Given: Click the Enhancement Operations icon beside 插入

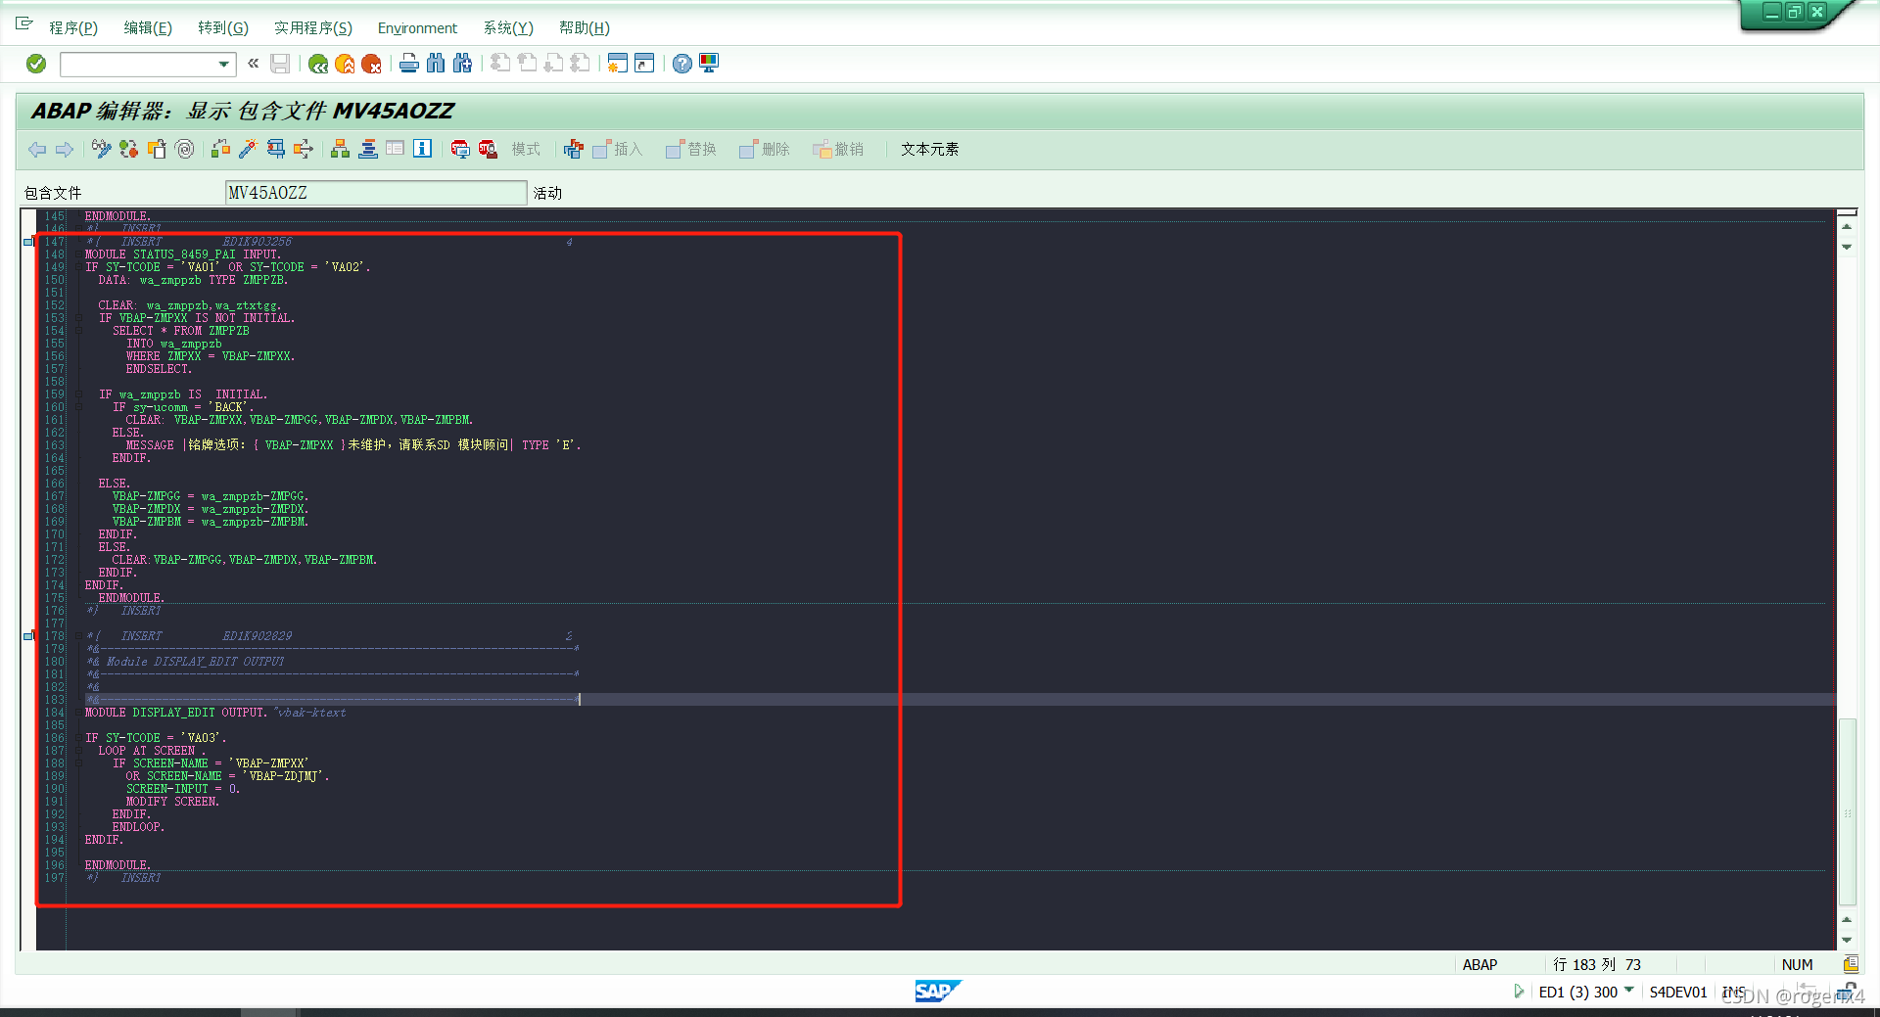Looking at the screenshot, I should [x=574, y=149].
